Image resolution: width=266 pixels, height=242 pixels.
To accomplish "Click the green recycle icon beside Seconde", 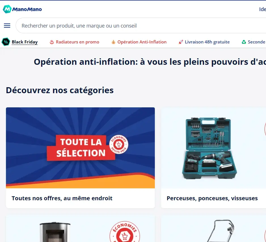I will click(244, 42).
